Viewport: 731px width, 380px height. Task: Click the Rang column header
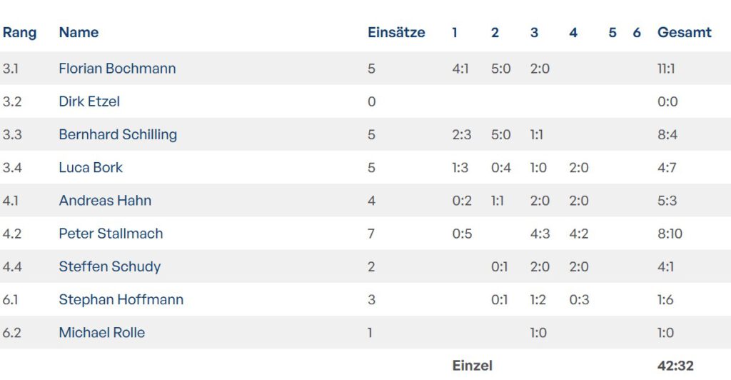point(19,32)
